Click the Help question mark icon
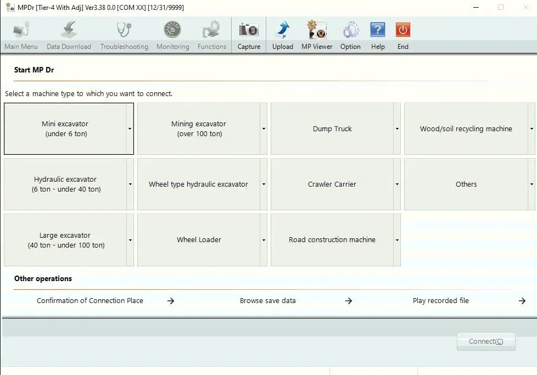This screenshot has height=375, width=537. (378, 30)
